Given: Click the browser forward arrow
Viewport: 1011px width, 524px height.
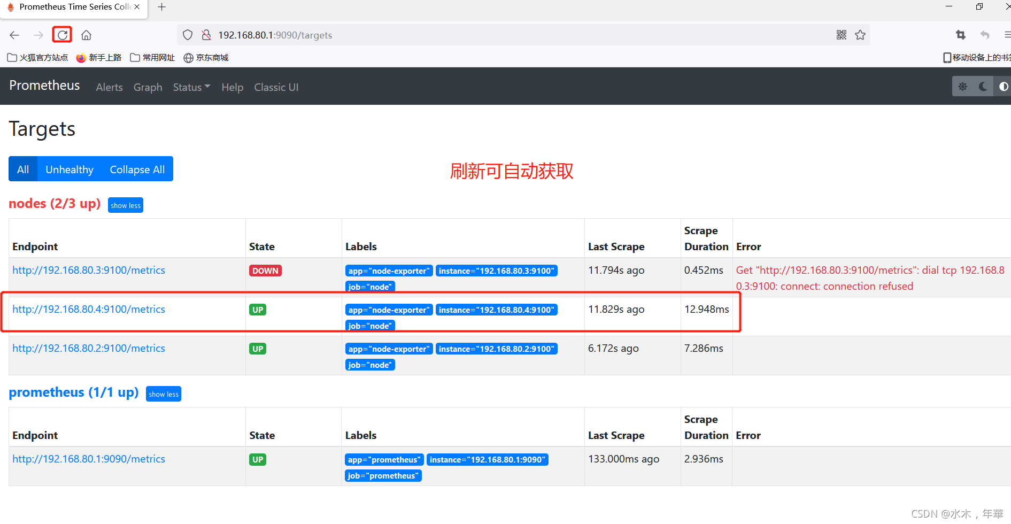Looking at the screenshot, I should (38, 35).
